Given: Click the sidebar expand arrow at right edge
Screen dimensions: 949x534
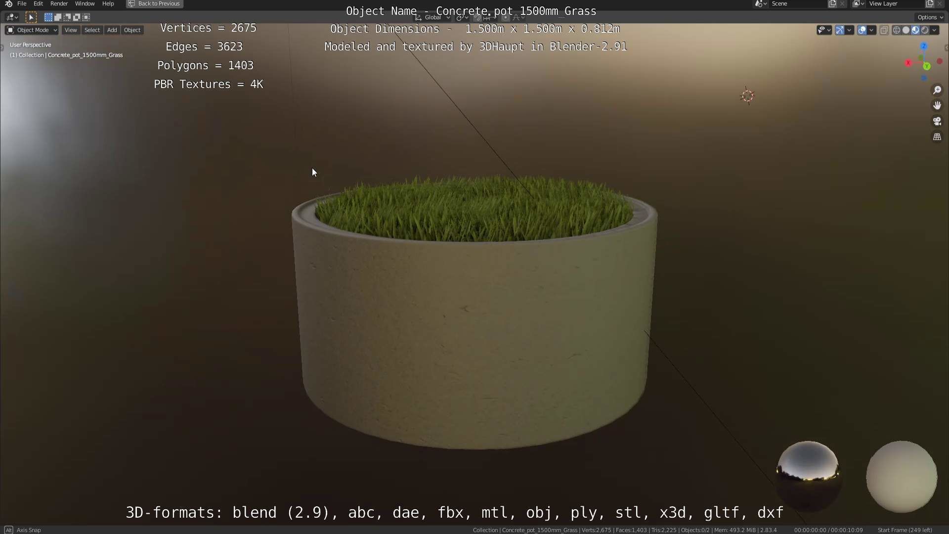Looking at the screenshot, I should pyautogui.click(x=946, y=48).
